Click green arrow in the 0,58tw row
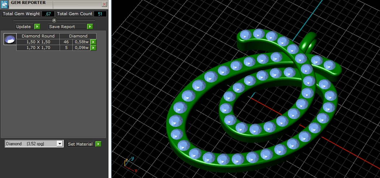 coord(93,42)
